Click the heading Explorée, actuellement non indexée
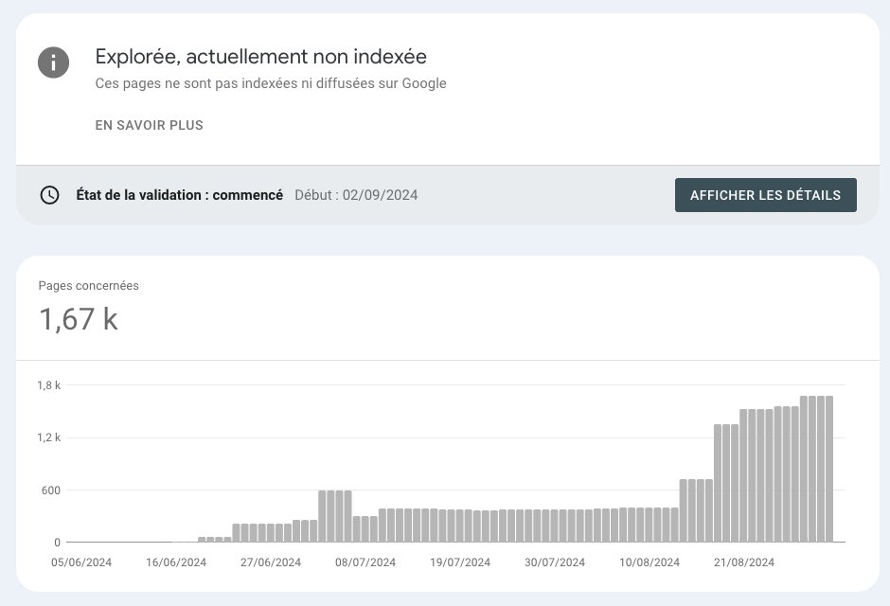Screen dimensions: 890x606 (x=260, y=57)
